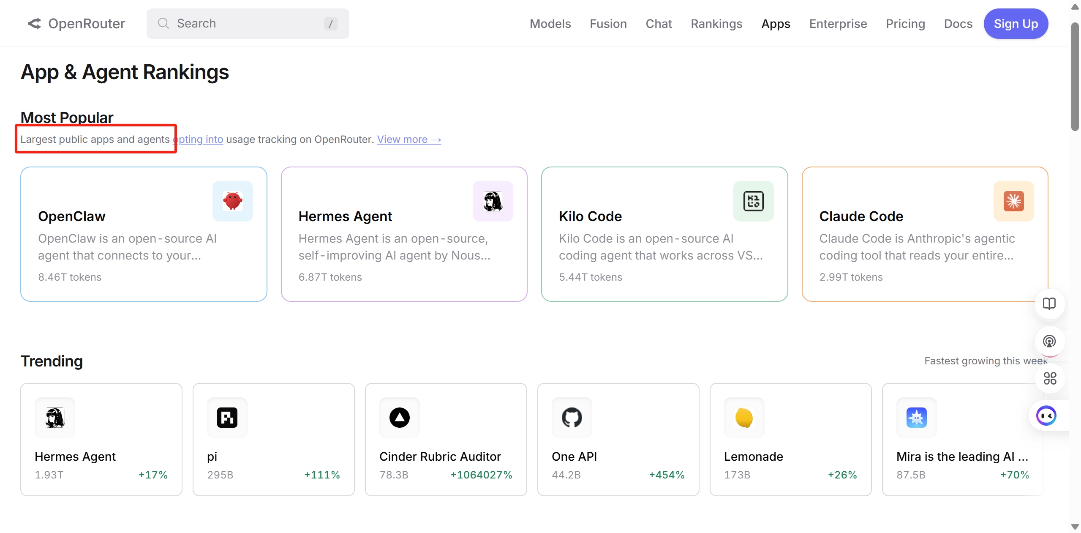Click the View more link

[x=409, y=139]
